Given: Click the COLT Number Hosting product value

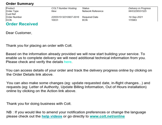Looking at the screenshot, I should coord(64,8).
